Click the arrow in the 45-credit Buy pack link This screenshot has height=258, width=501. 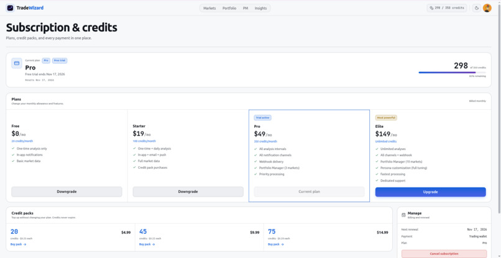coord(154,244)
